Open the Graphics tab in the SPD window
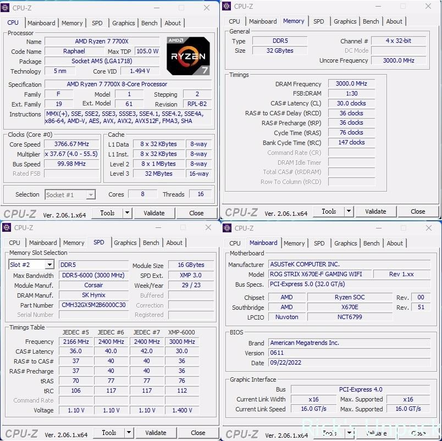The height and width of the screenshot is (441, 442). (125, 243)
